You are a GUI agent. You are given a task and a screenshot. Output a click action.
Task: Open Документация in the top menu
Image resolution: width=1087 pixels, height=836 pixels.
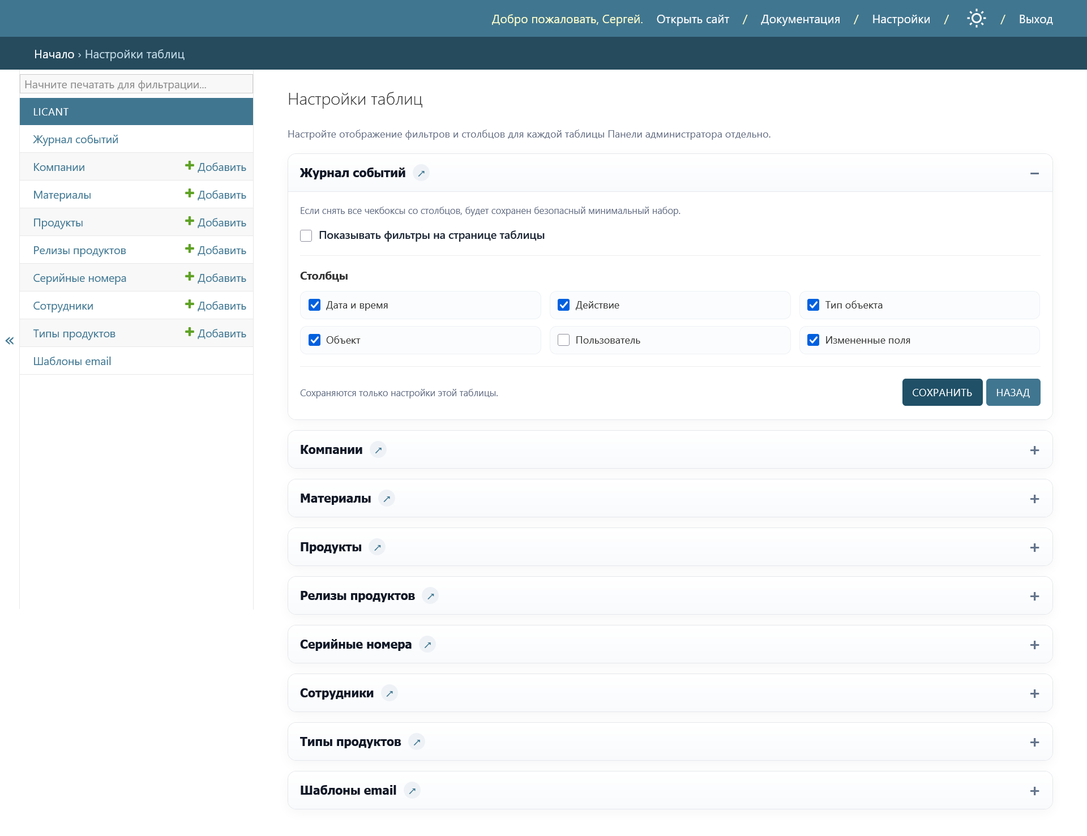point(800,19)
